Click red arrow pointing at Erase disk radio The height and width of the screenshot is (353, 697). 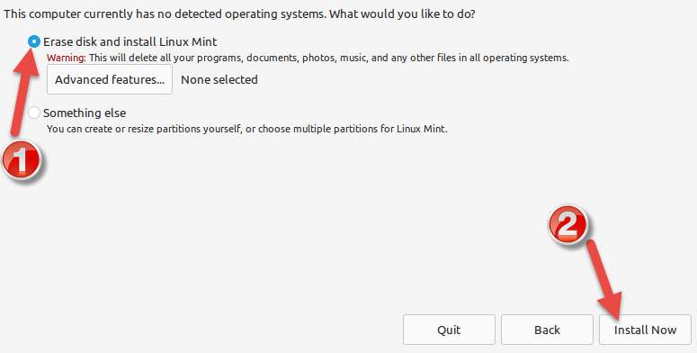pyautogui.click(x=24, y=91)
